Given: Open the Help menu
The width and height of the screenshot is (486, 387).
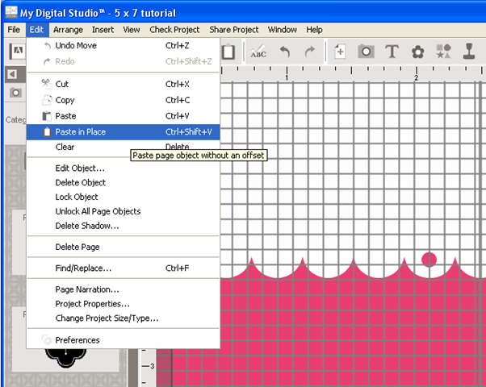Looking at the screenshot, I should point(314,30).
